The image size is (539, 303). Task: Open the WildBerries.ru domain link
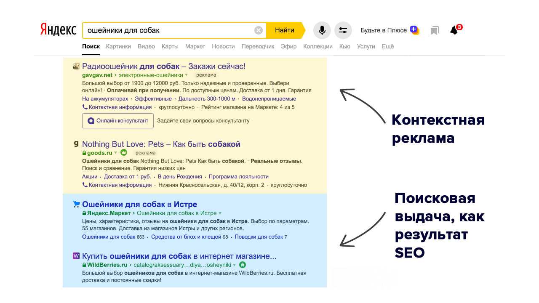pos(107,265)
